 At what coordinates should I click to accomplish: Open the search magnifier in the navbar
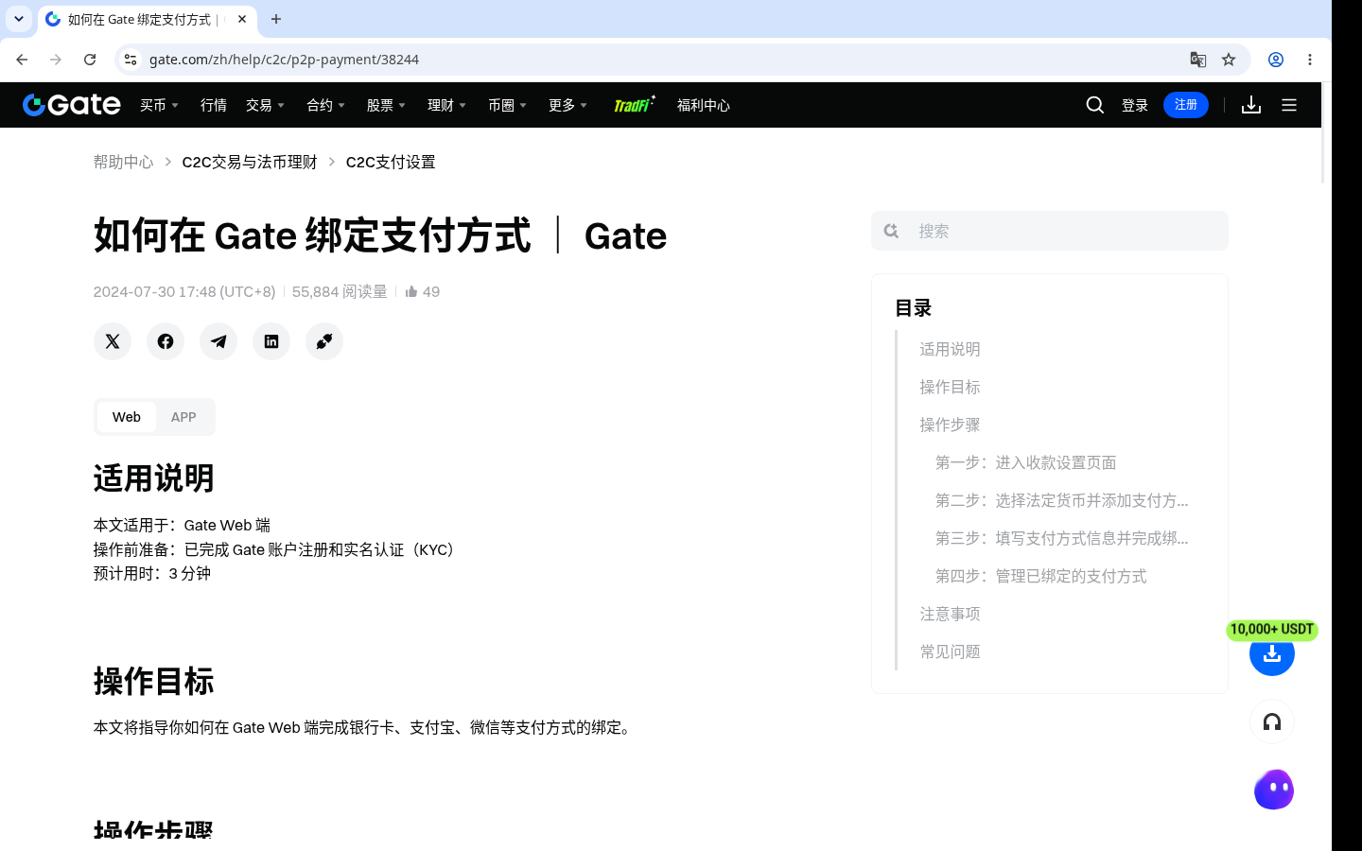pyautogui.click(x=1095, y=105)
